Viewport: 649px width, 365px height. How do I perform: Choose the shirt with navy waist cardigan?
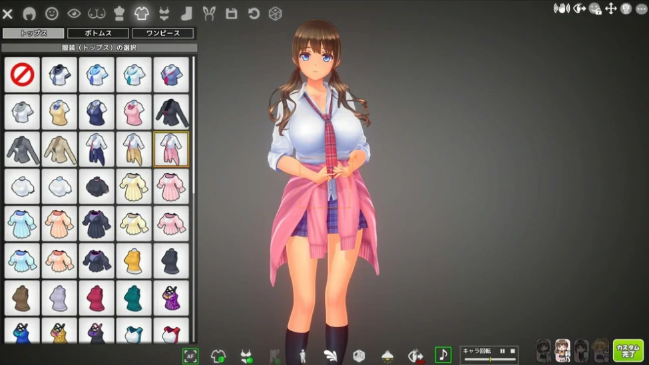97,149
